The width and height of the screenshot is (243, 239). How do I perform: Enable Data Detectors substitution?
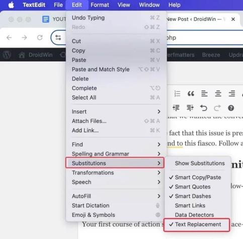pyautogui.click(x=198, y=215)
